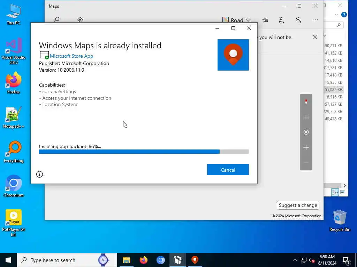Open Firefox desktop shortcut
357x267 pixels.
click(x=14, y=83)
